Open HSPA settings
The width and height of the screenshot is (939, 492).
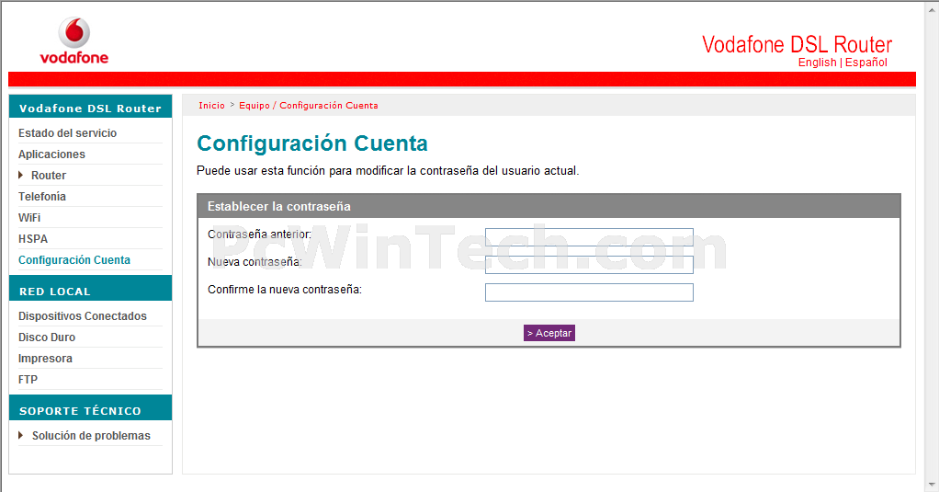coord(33,238)
